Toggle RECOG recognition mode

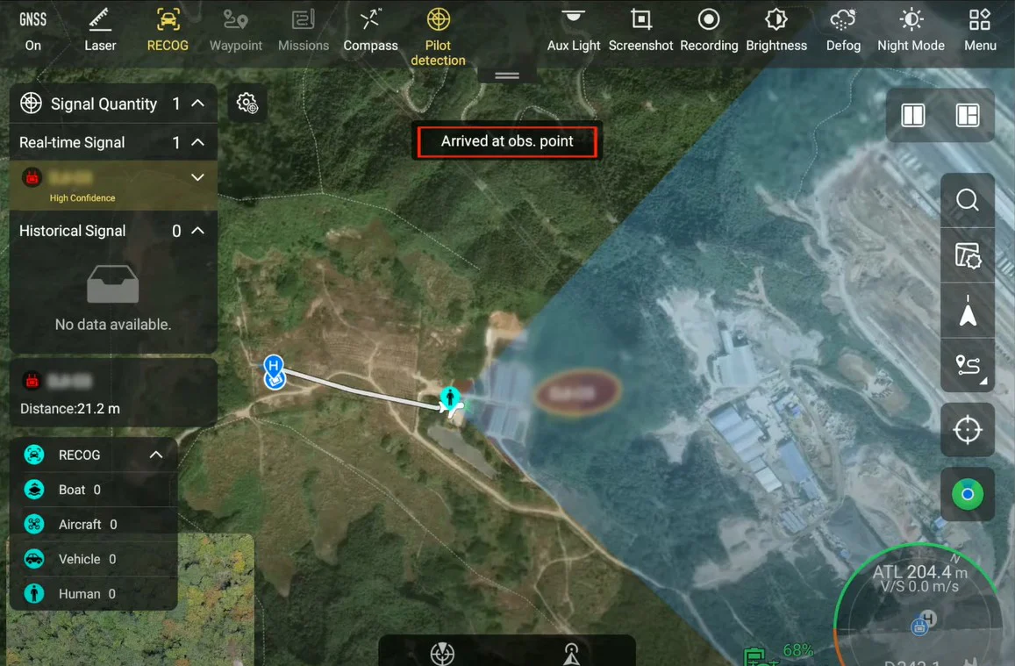click(x=168, y=30)
